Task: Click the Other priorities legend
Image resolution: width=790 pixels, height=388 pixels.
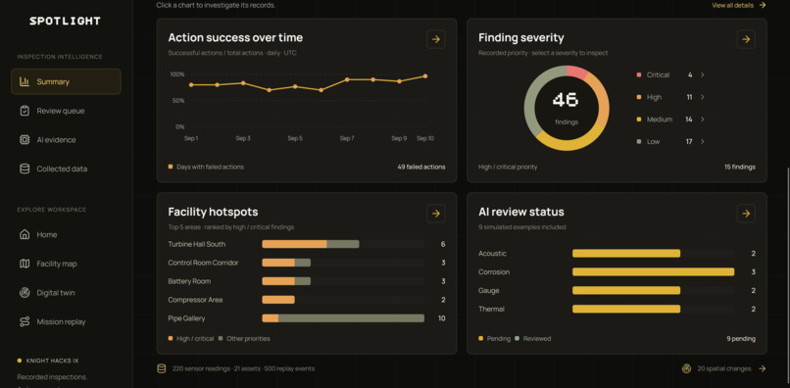Action: point(244,339)
